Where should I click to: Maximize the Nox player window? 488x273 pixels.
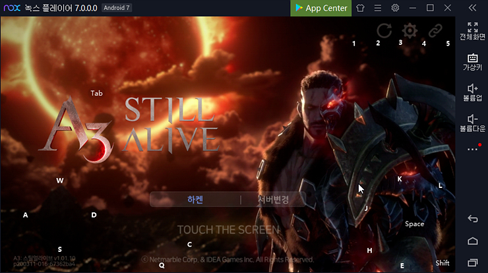[x=430, y=8]
